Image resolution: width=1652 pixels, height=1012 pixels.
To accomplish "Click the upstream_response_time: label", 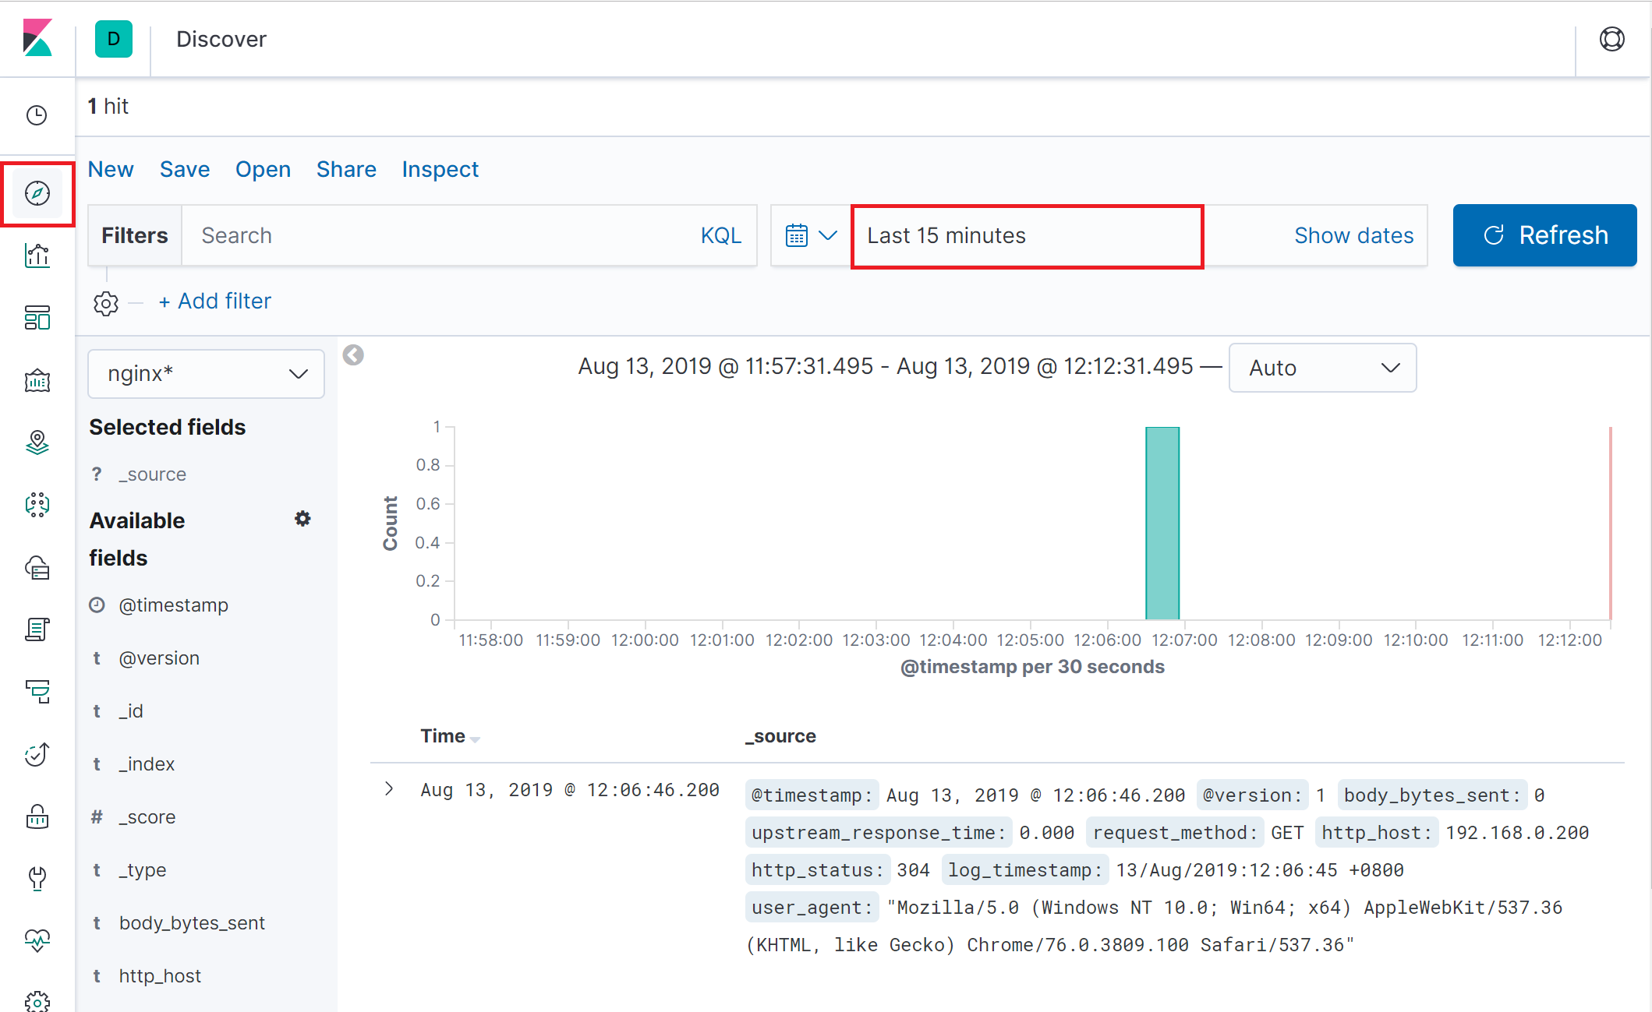I will (x=879, y=833).
